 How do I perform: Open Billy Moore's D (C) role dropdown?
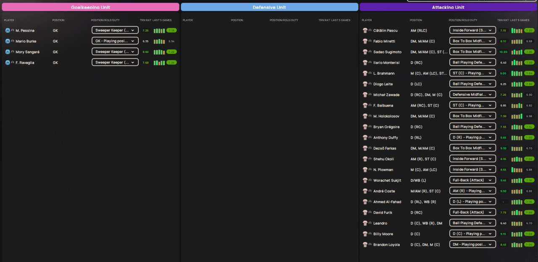point(472,234)
